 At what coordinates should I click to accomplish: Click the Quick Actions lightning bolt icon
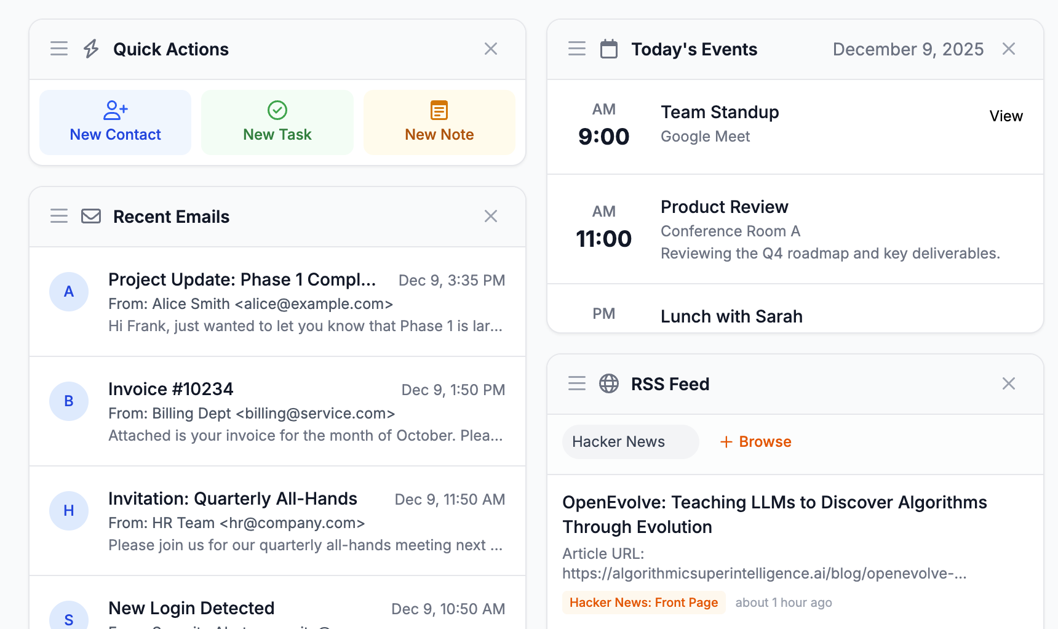91,49
